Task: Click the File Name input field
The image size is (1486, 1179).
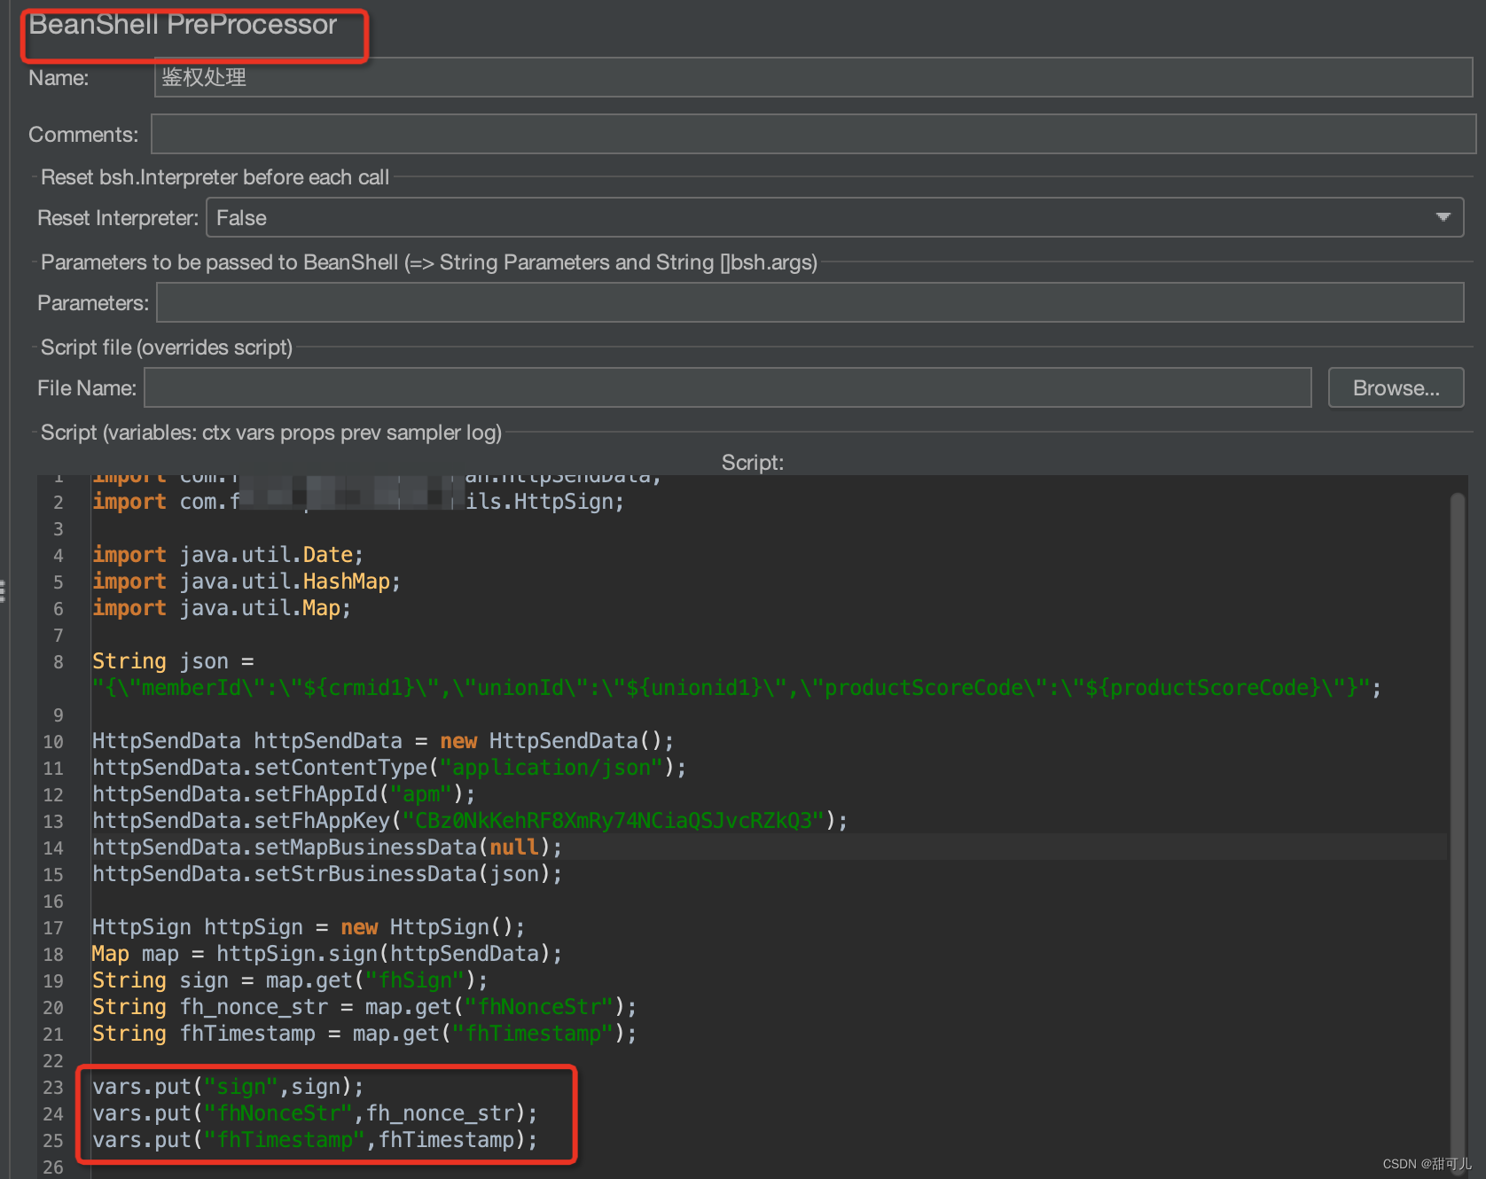Action: pos(727,388)
